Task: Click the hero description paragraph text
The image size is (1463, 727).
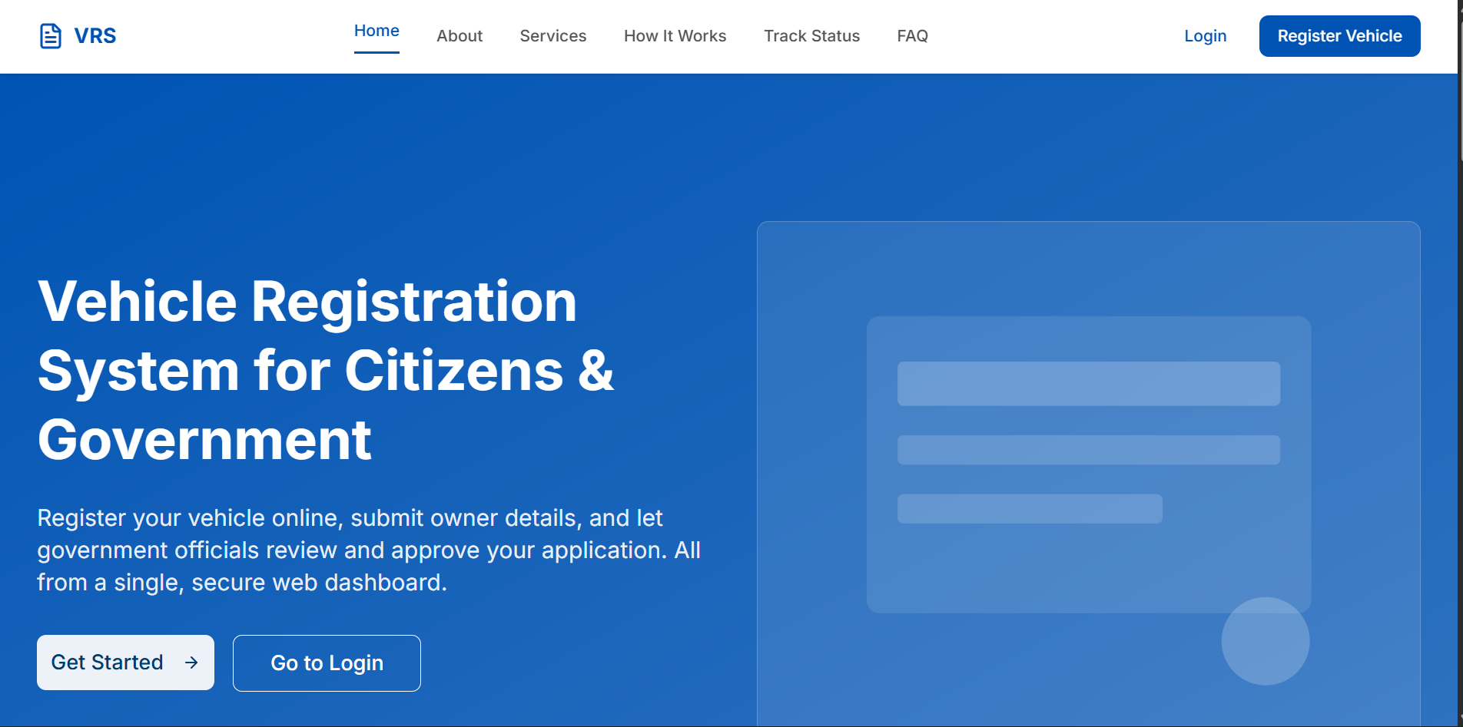Action: [x=369, y=550]
